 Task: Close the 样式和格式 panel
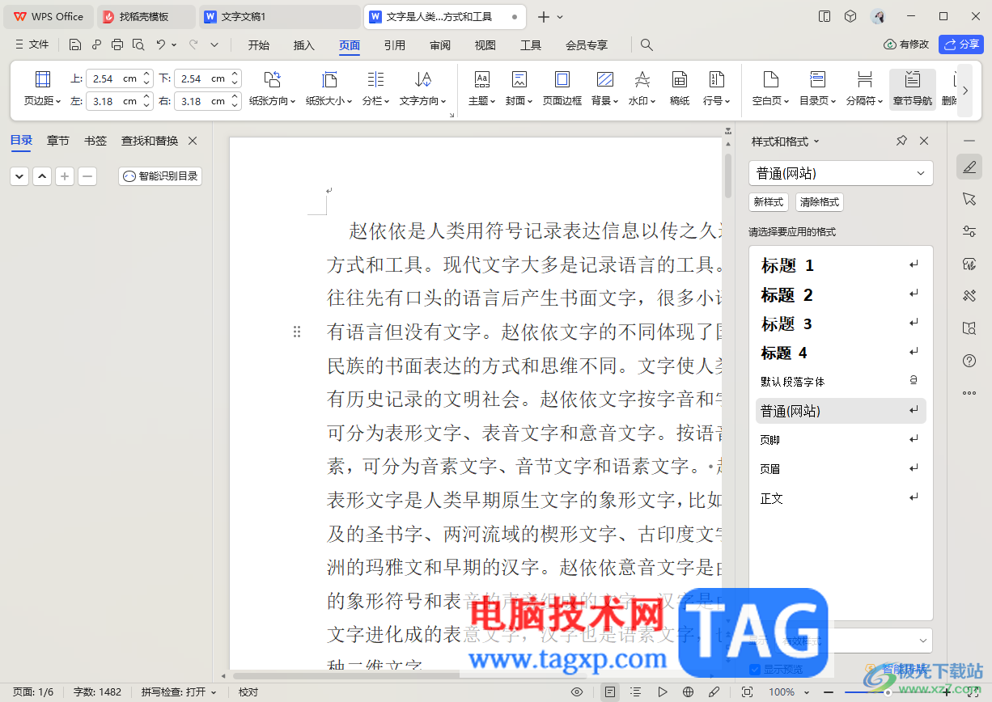pyautogui.click(x=924, y=141)
